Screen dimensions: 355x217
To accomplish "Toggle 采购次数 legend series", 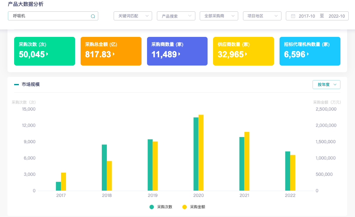I will pos(161,207).
